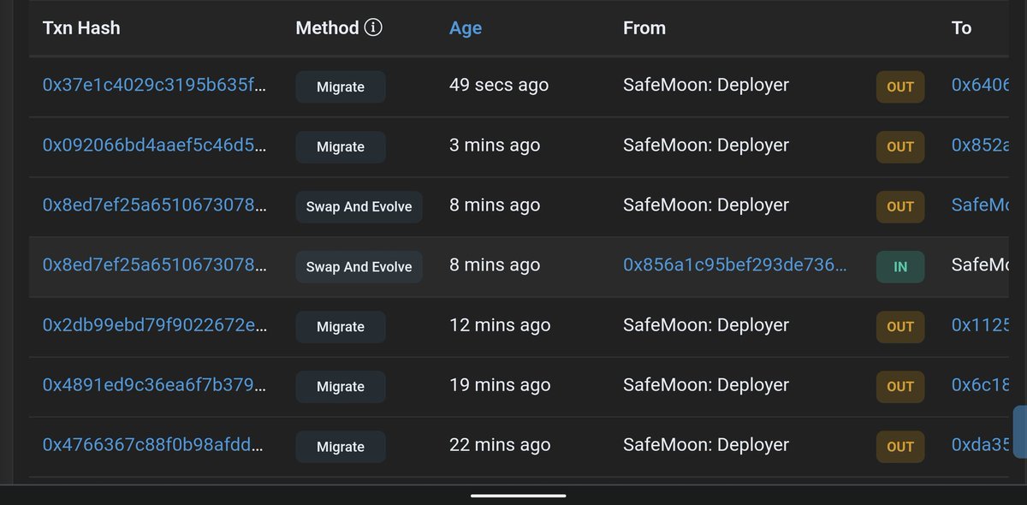The width and height of the screenshot is (1027, 505).
Task: Click SafeMoon: Deployer in 3 mins ago row
Action: click(706, 146)
